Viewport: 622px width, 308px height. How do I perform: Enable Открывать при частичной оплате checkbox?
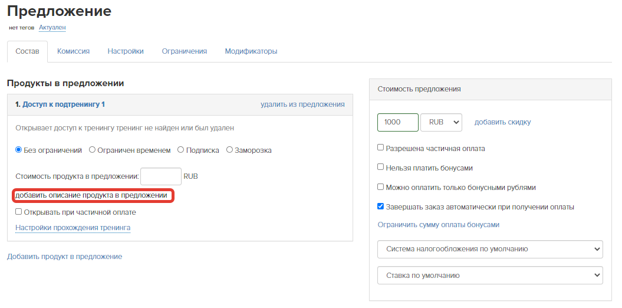click(x=18, y=212)
